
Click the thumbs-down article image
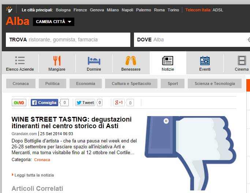[x=191, y=153]
